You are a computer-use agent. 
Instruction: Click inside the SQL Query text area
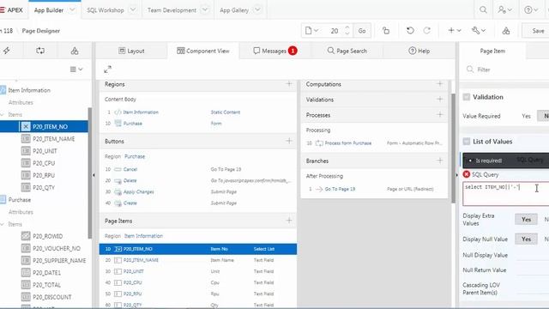505,193
